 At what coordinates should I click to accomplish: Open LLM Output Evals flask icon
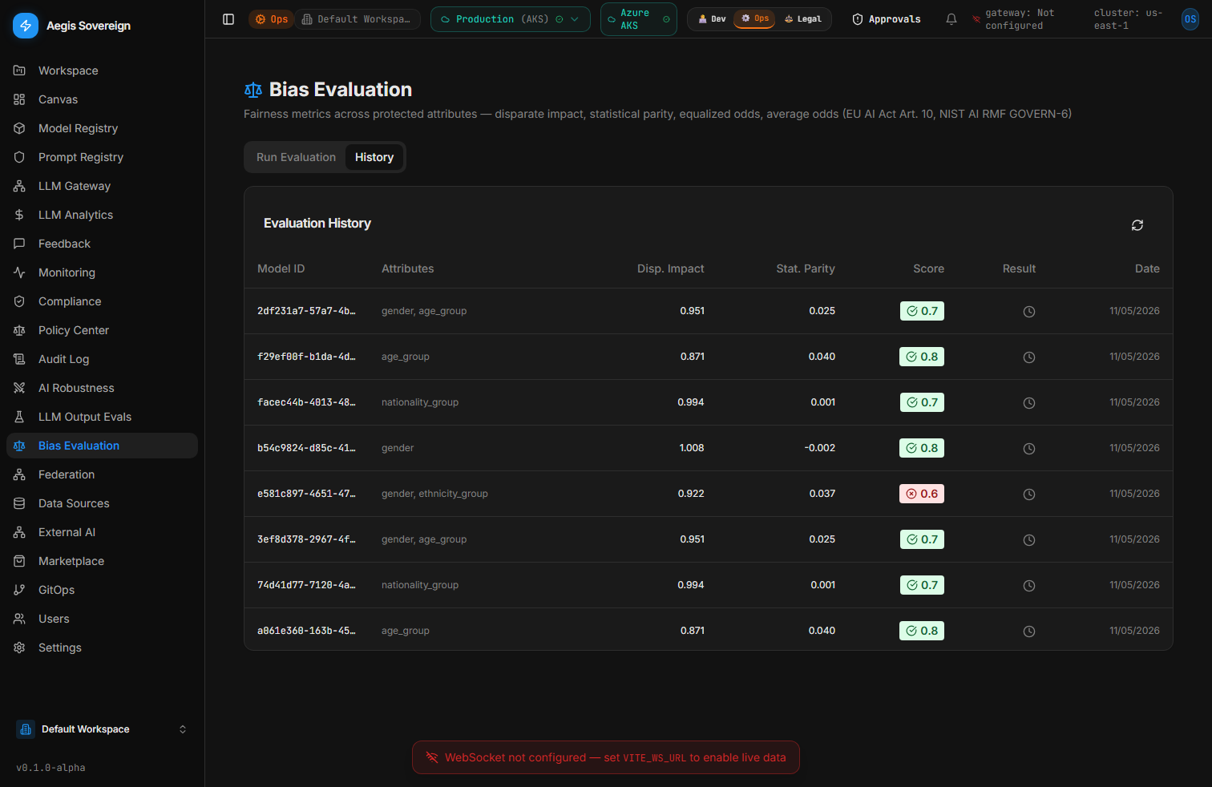tap(19, 417)
